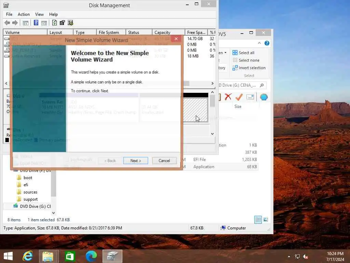Click the red X delete icon in Explorer
This screenshot has width=350, height=263.
[x=228, y=97]
